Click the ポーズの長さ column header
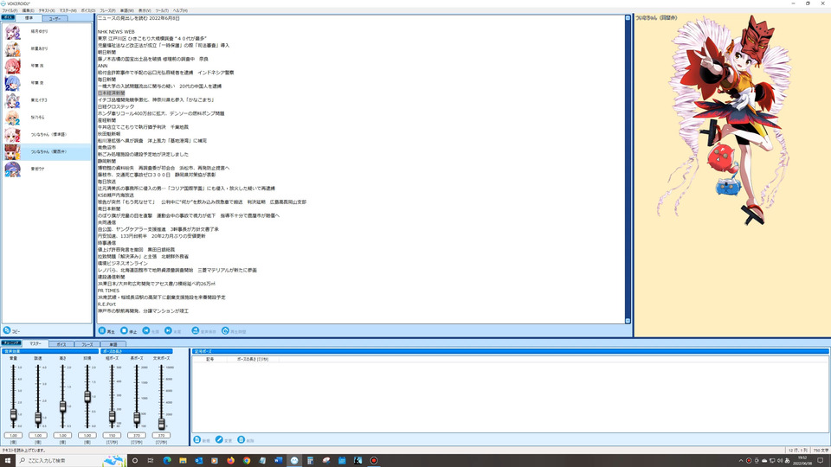This screenshot has height=467, width=831. click(253, 359)
